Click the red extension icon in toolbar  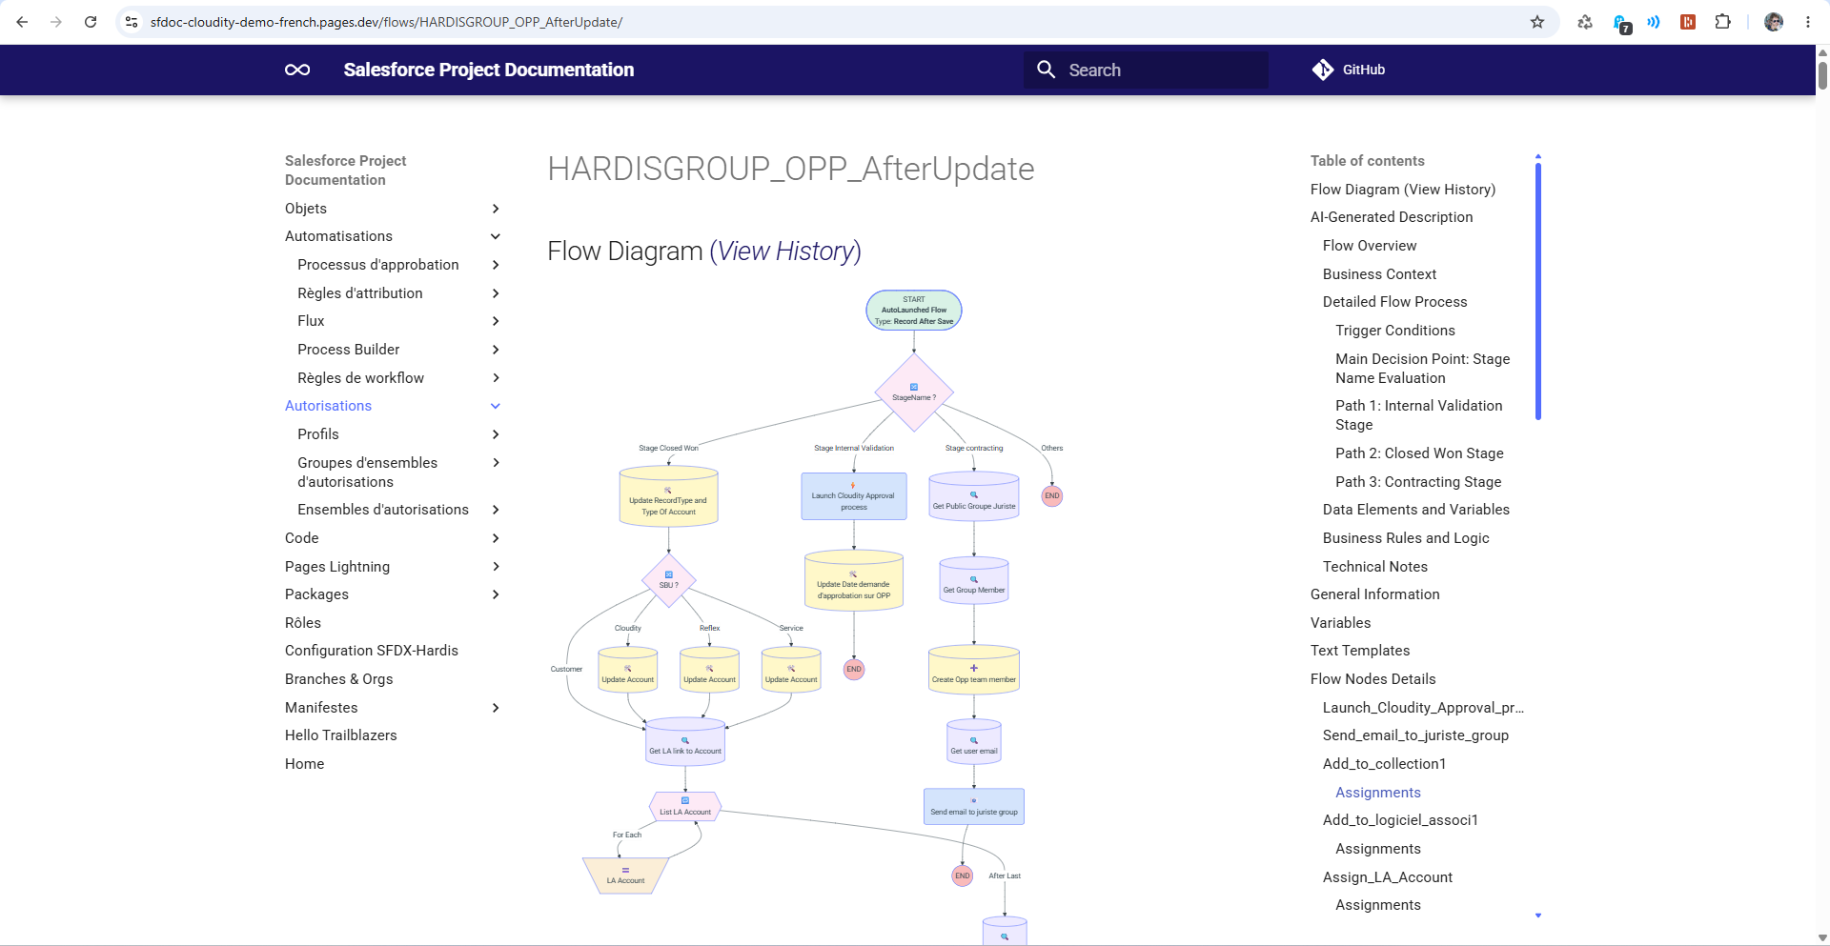pyautogui.click(x=1688, y=22)
